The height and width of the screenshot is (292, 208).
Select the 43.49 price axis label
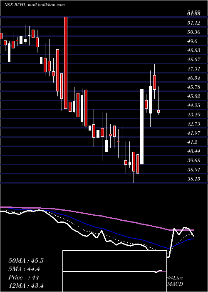click(194, 115)
